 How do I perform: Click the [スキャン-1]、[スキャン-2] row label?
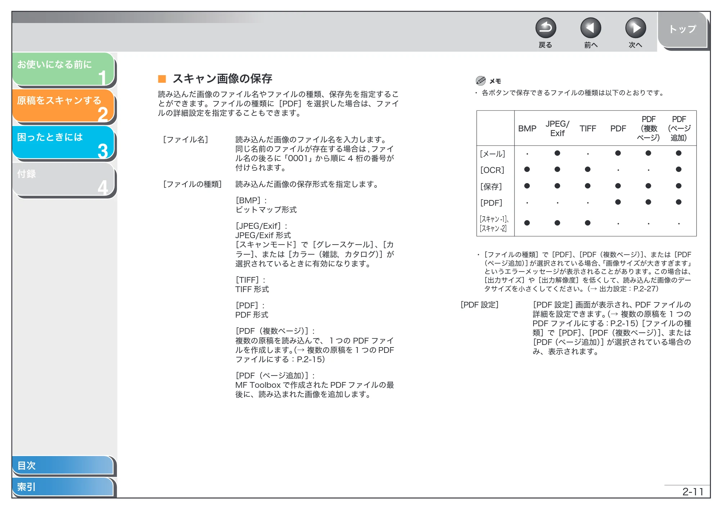(494, 223)
